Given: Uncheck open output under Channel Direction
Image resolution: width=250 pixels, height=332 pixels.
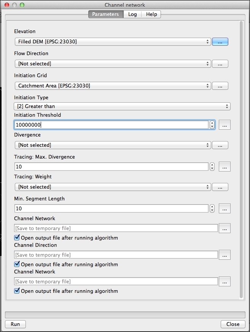Looking at the screenshot, I should (17, 264).
